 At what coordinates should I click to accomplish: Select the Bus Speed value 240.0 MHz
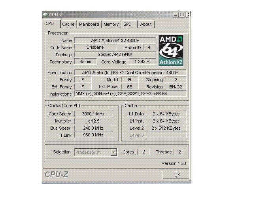click(93, 128)
